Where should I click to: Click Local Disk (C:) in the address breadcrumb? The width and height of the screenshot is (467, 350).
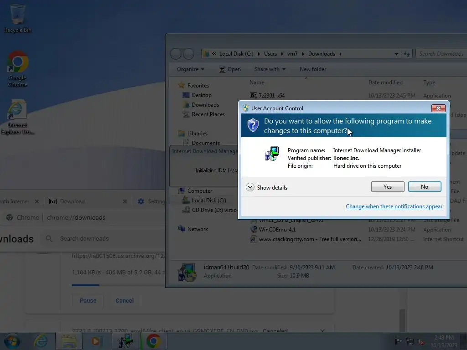(236, 54)
